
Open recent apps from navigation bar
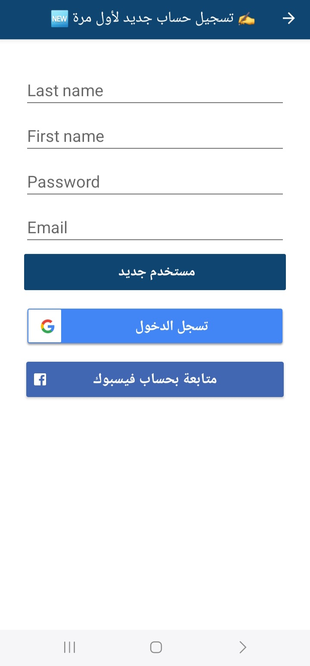[69, 647]
